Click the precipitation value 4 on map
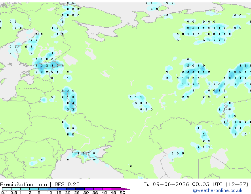Viewport: 251px width, 194px height. coord(73,103)
